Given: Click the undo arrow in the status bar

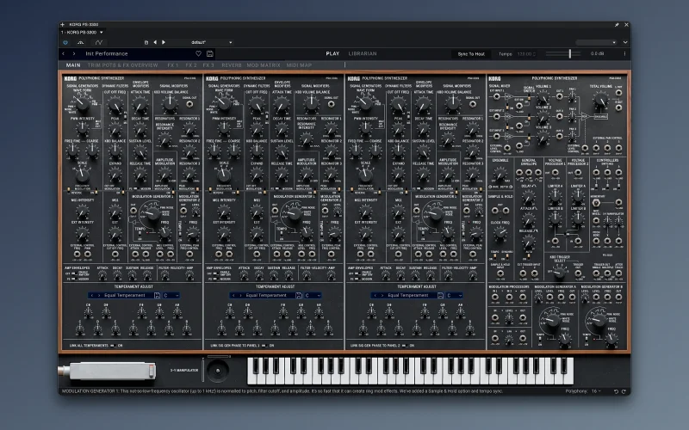Looking at the screenshot, I should pos(616,391).
